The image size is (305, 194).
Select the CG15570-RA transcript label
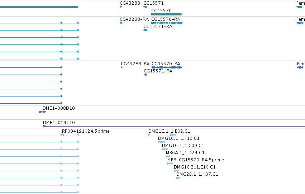(x=166, y=19)
